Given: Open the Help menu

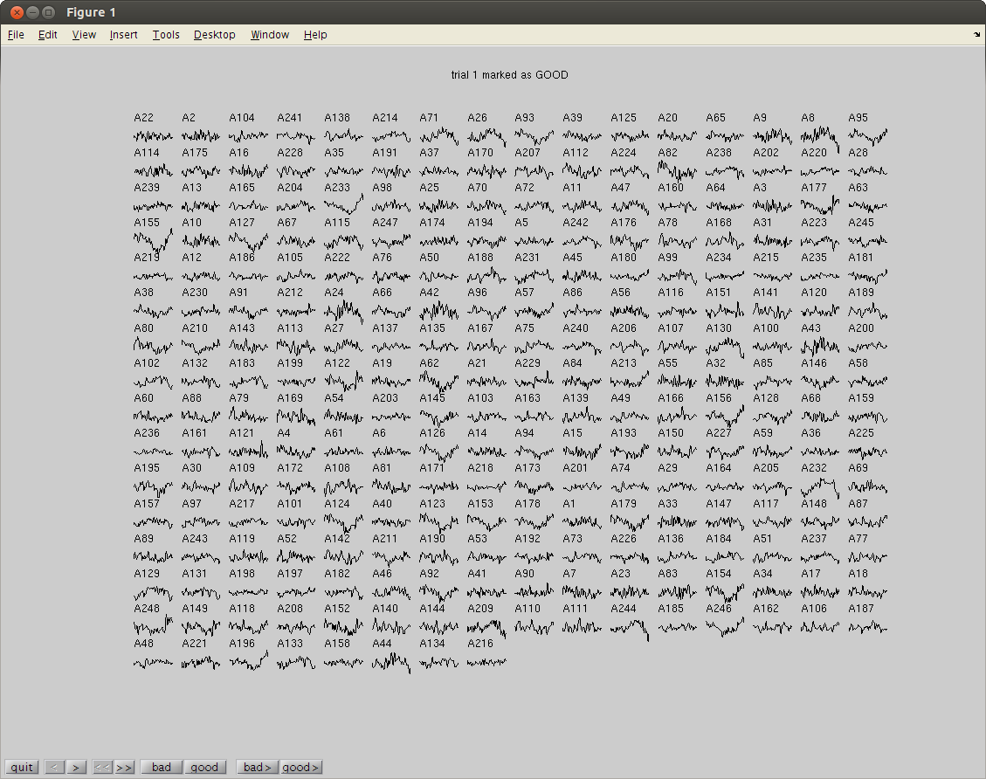Looking at the screenshot, I should pyautogui.click(x=315, y=35).
